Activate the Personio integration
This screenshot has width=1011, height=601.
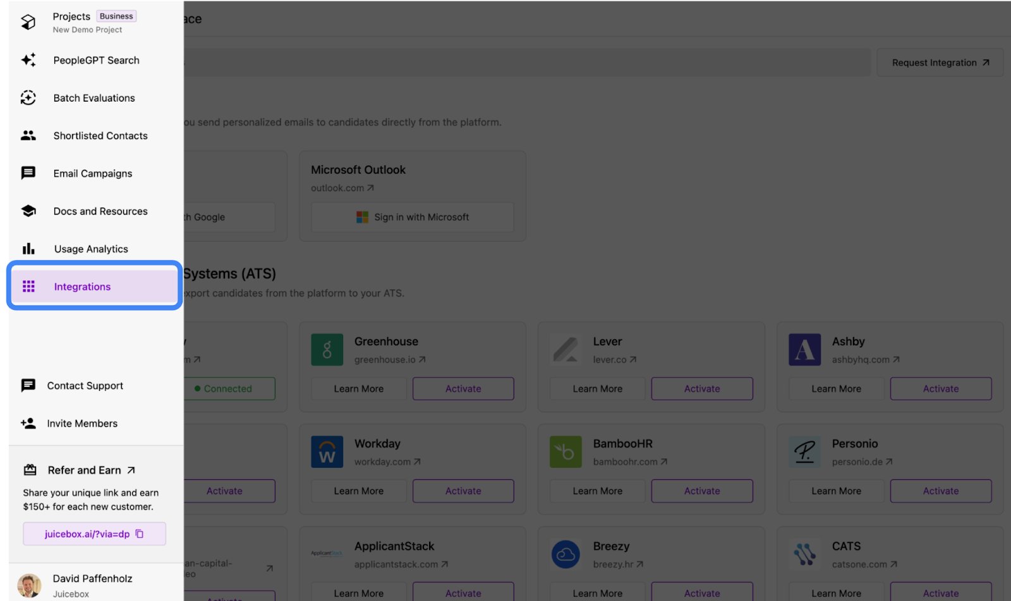tap(941, 491)
